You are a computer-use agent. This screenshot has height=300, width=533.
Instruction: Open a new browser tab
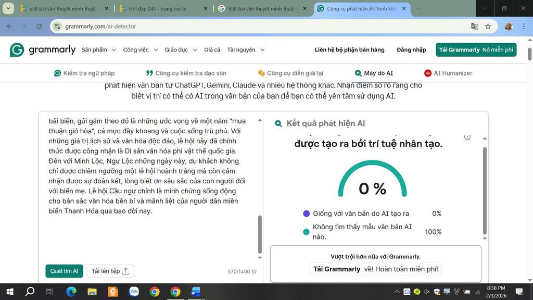[x=418, y=8]
